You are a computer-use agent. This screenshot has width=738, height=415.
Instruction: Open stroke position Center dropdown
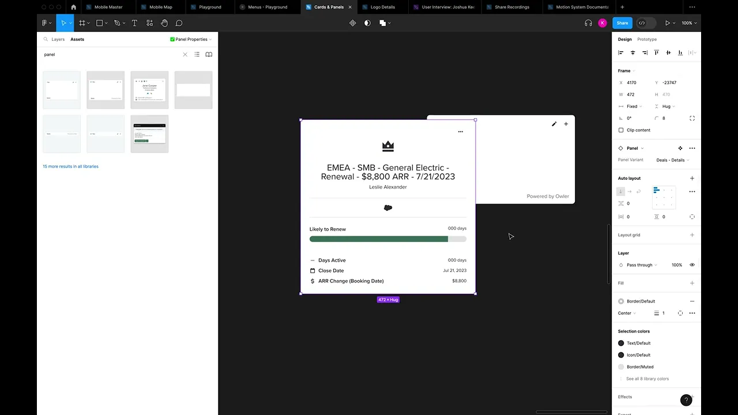coord(627,314)
